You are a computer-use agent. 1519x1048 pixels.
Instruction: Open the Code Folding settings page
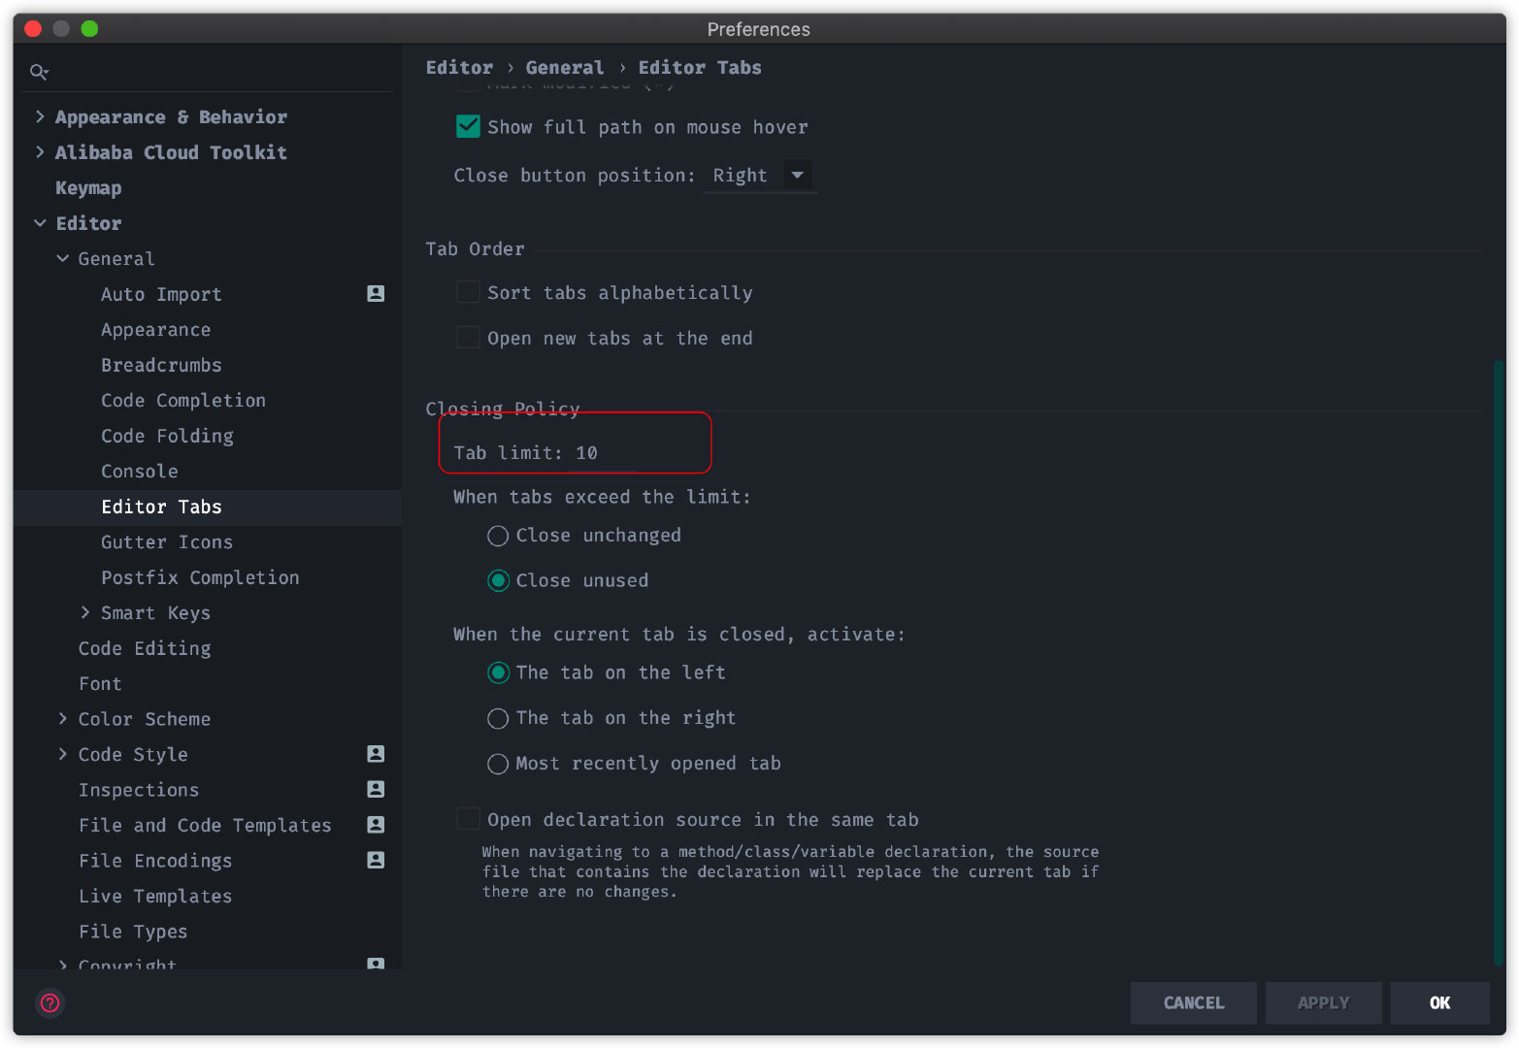pos(167,436)
